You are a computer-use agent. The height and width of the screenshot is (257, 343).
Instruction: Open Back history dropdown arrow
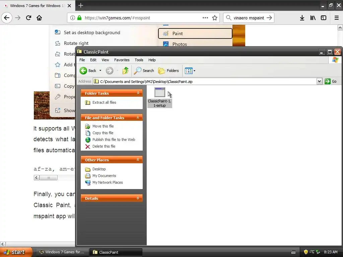tap(100, 71)
